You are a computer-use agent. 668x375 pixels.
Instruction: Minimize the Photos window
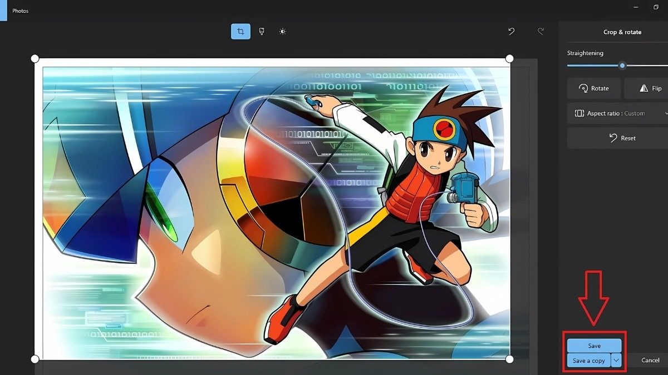pos(635,7)
